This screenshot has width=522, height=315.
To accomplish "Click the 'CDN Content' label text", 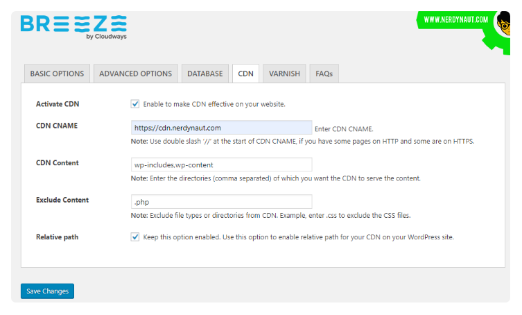I will pyautogui.click(x=58, y=162).
